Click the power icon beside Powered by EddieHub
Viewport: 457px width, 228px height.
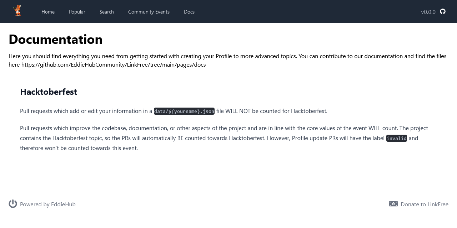coord(12,204)
